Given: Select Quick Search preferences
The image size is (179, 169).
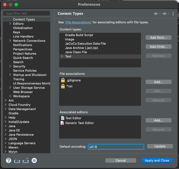Looking at the screenshot, I should click(23, 58).
